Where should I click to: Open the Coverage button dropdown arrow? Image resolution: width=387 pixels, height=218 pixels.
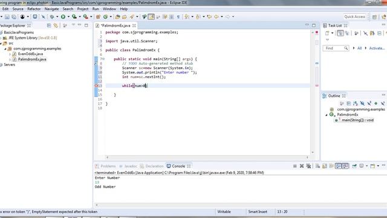click(x=79, y=16)
